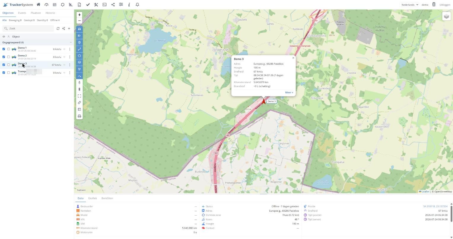This screenshot has height=239, width=453.
Task: Collapse the Ongegroepeerd group
Action: click(71, 42)
